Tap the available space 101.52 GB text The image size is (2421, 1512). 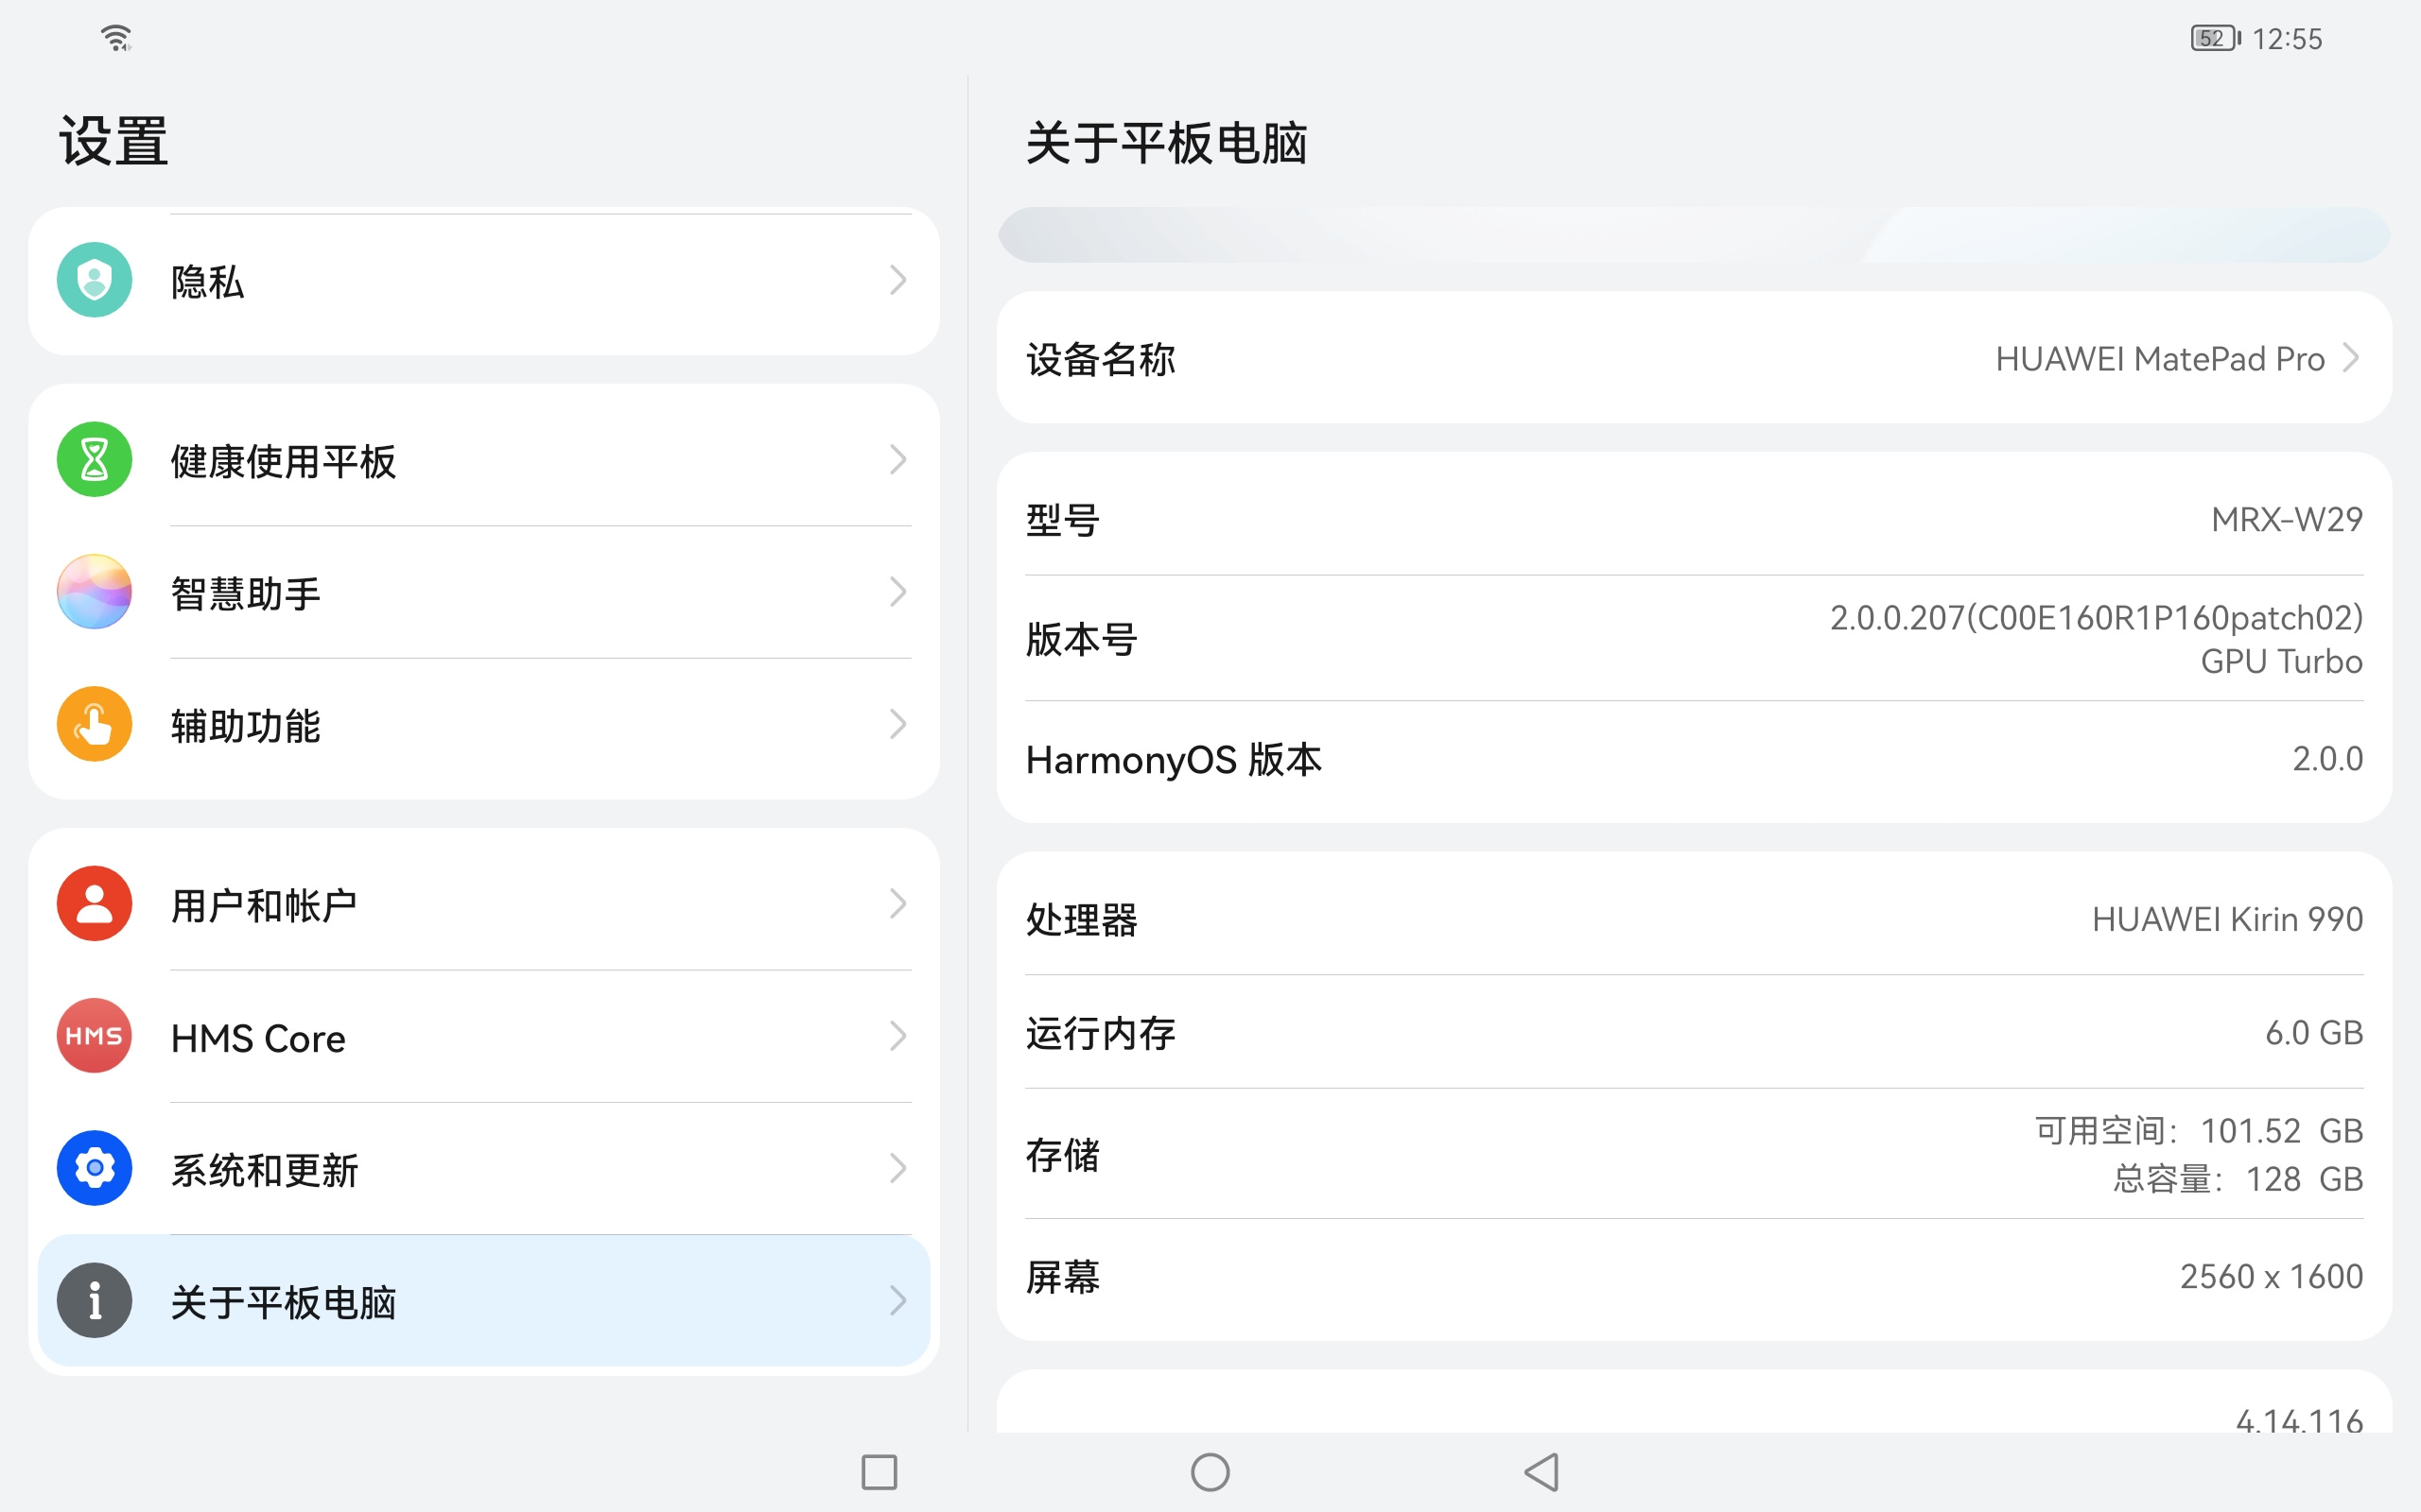pos(2199,1131)
